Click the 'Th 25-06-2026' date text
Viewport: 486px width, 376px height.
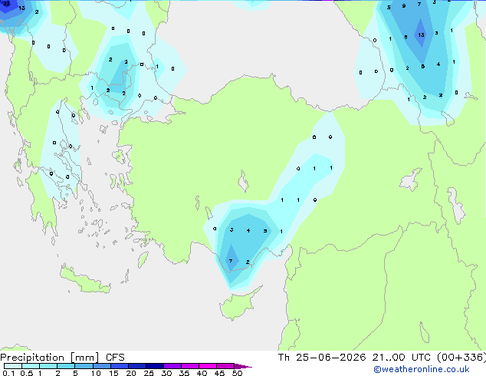(x=322, y=358)
